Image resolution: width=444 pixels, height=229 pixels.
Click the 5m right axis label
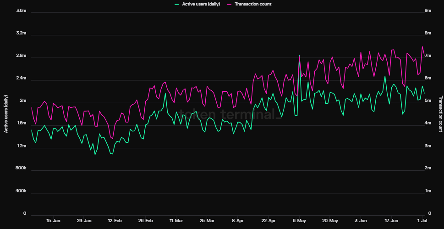428,101
